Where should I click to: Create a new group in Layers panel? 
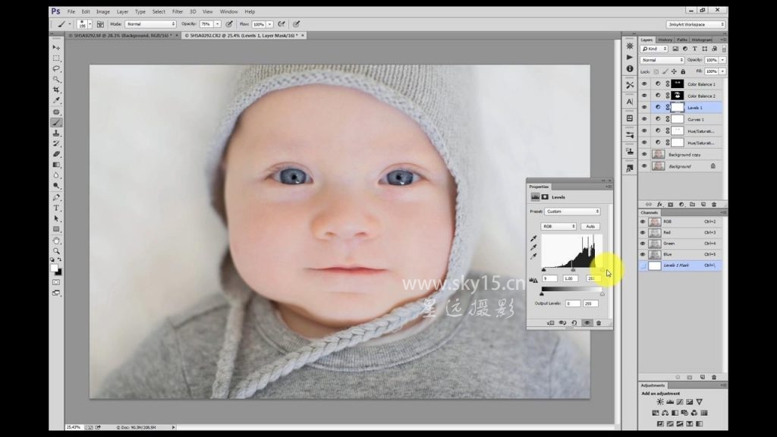click(692, 205)
